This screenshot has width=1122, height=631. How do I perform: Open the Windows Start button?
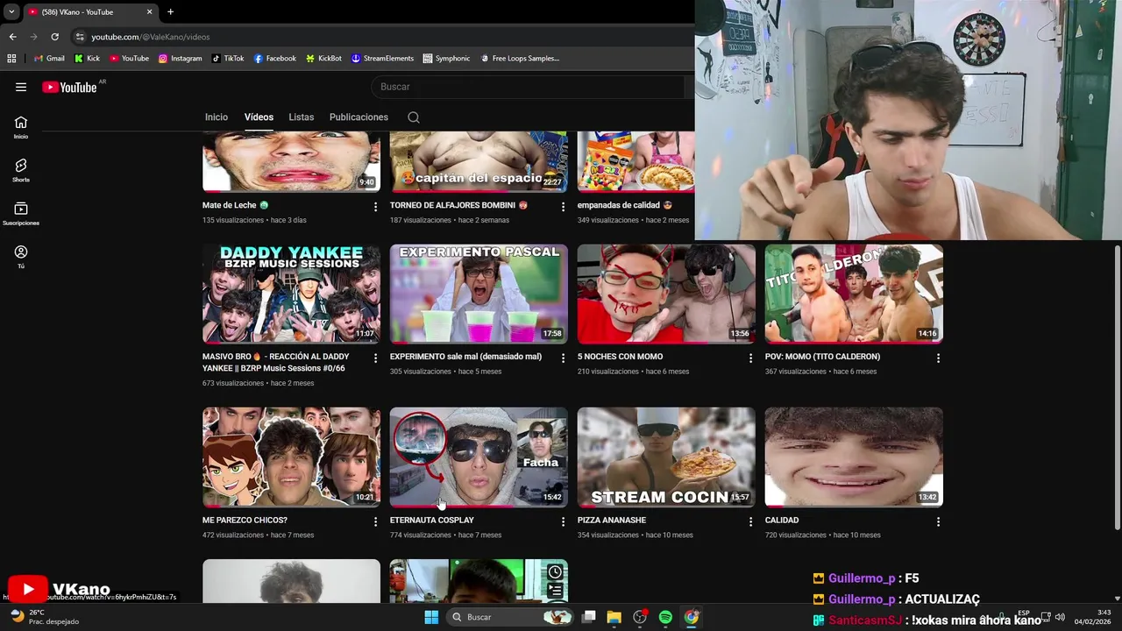[431, 617]
